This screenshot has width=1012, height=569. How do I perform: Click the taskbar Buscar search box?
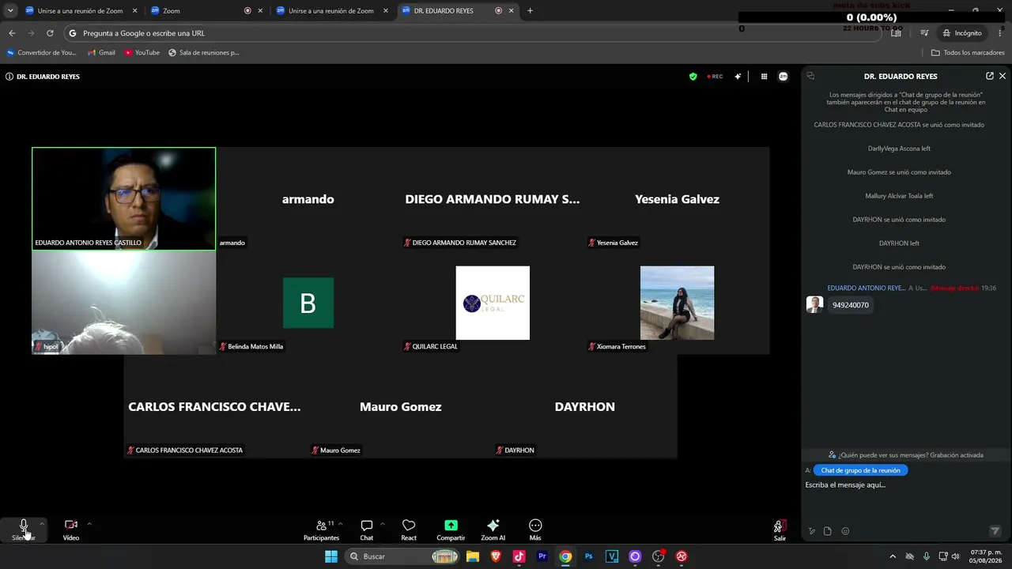click(403, 556)
